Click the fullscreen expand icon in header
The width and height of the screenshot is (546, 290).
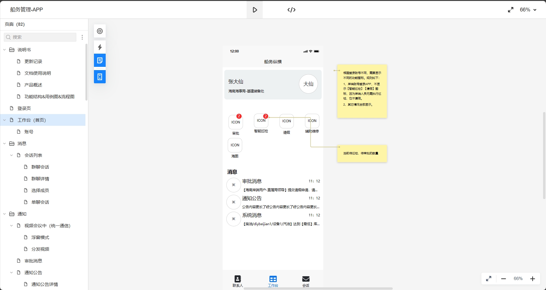[511, 10]
